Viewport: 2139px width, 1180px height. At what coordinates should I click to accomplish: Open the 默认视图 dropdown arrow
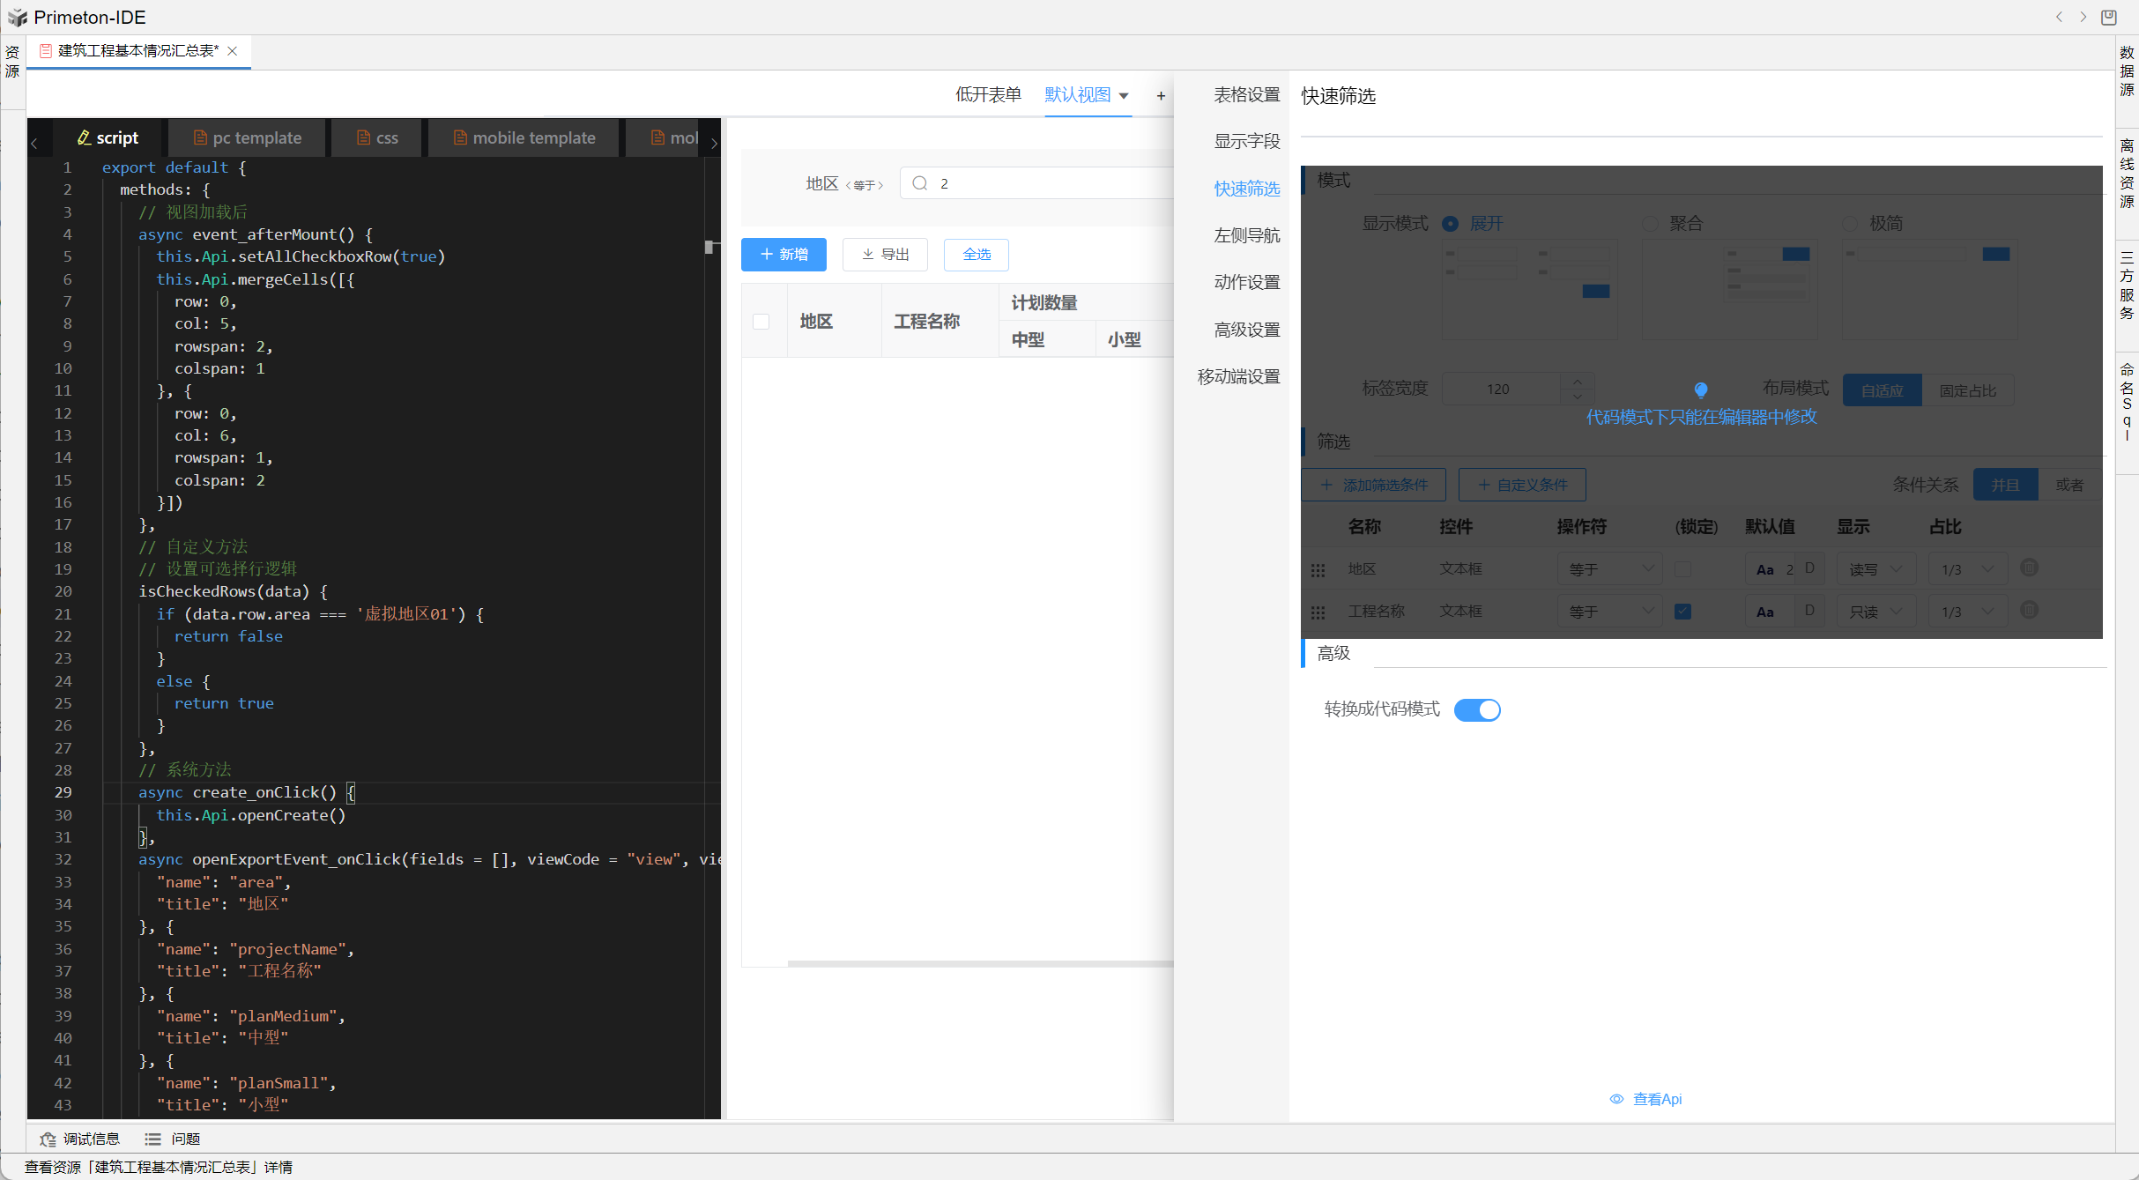[x=1124, y=95]
